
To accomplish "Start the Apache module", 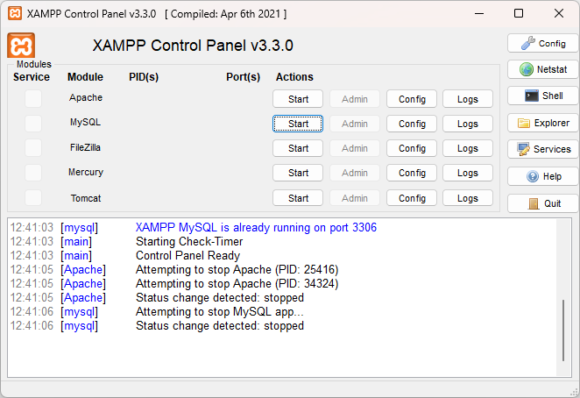I will [x=298, y=99].
